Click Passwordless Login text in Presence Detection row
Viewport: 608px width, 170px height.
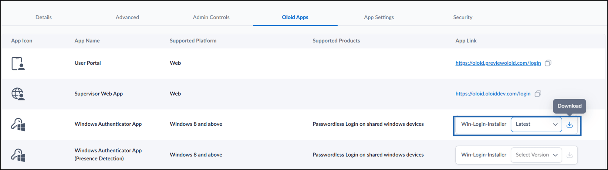pyautogui.click(x=368, y=155)
